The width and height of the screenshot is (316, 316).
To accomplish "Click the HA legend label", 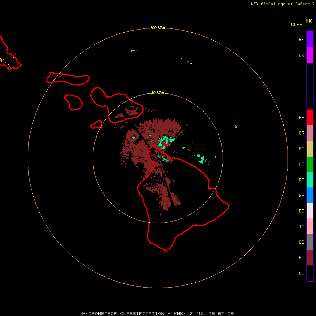I will [301, 117].
